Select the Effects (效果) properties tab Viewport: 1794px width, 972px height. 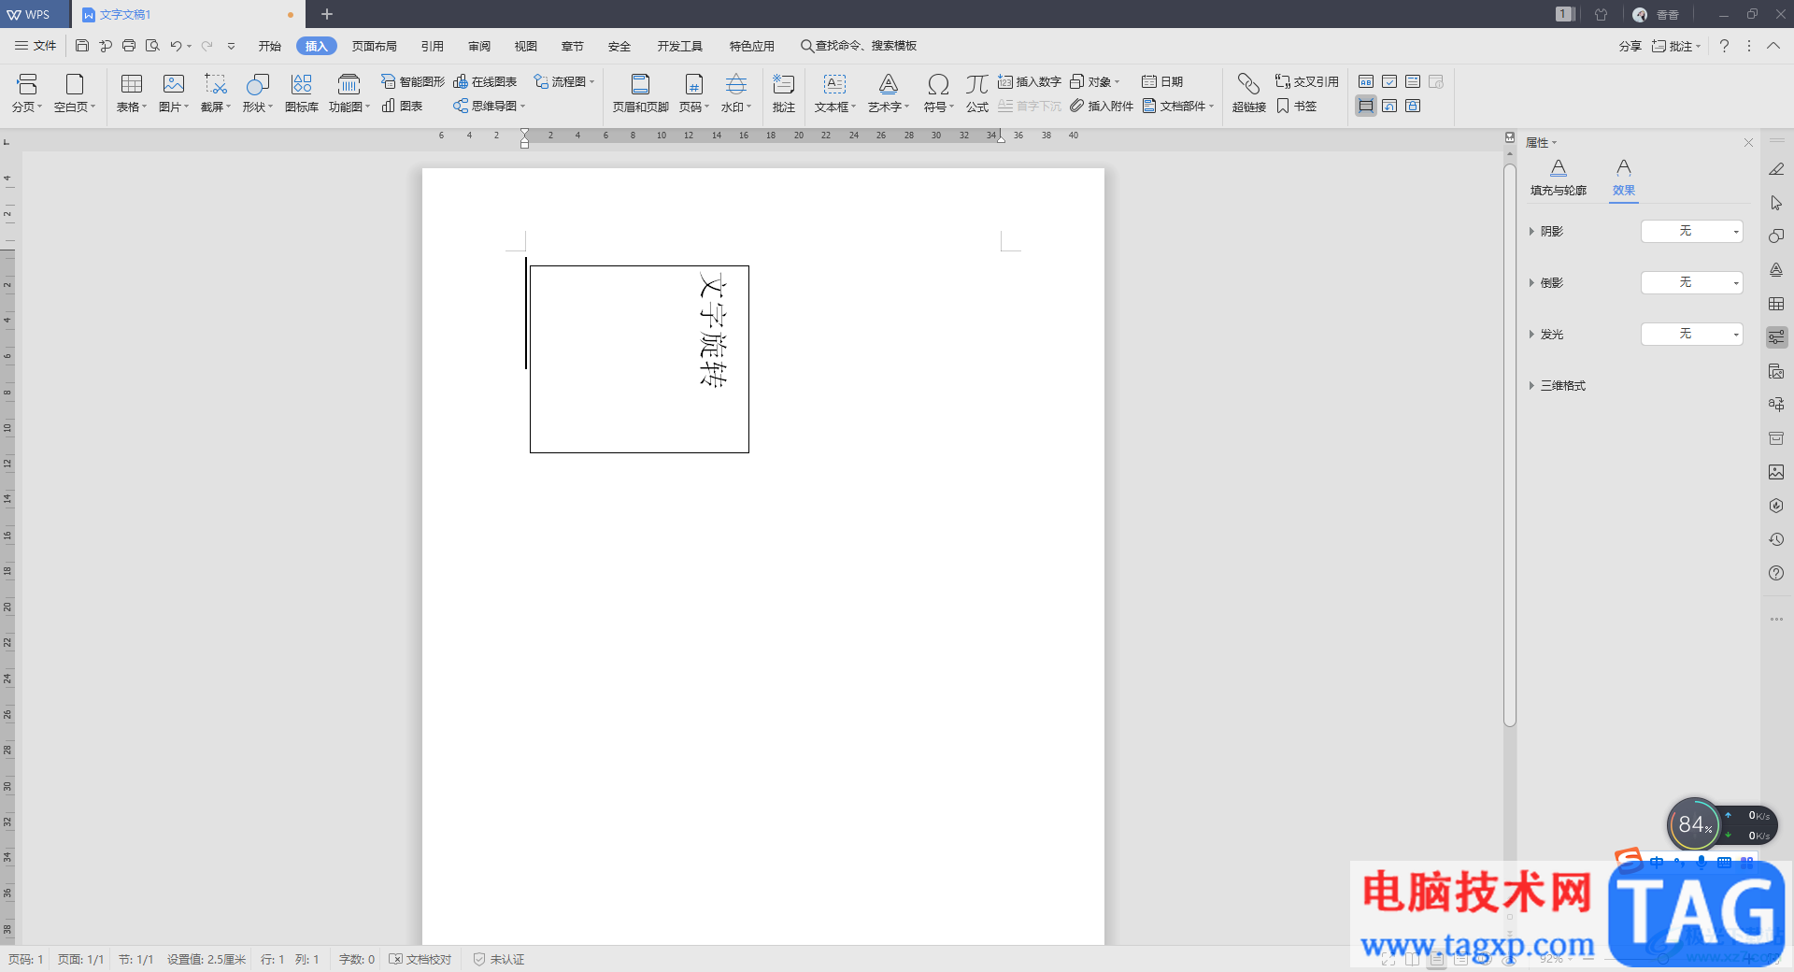click(1623, 178)
